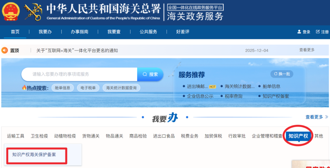Click 查看更多 in the notice bar
330x168 pixels.
(x=307, y=50)
